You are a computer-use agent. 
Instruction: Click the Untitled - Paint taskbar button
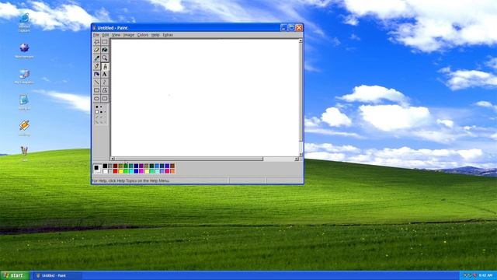click(57, 275)
